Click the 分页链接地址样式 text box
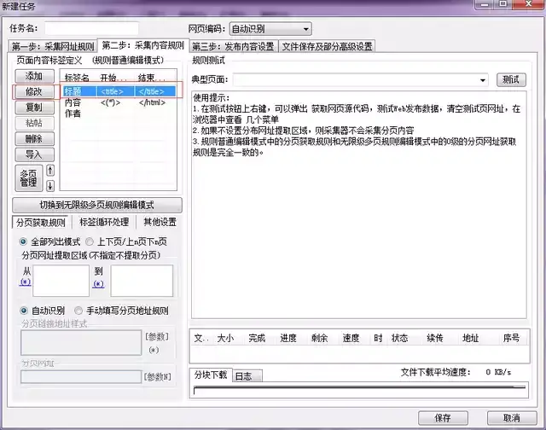Image resolution: width=546 pixels, height=430 pixels. (81, 343)
